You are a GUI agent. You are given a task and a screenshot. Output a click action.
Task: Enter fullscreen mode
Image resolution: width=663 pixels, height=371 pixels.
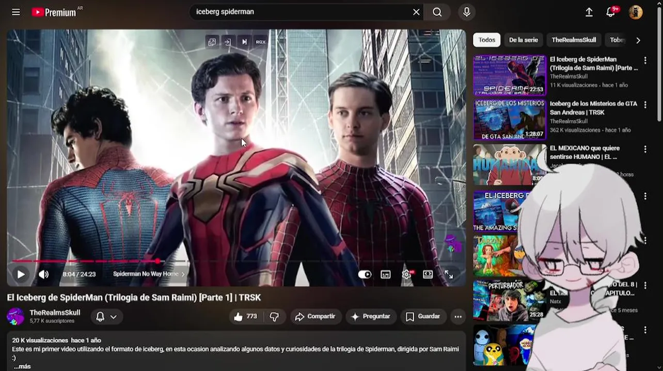click(449, 275)
